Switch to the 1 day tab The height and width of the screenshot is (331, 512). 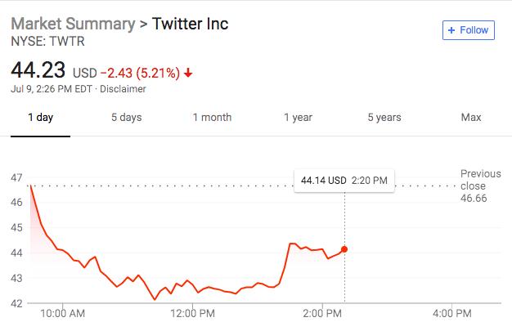(40, 118)
